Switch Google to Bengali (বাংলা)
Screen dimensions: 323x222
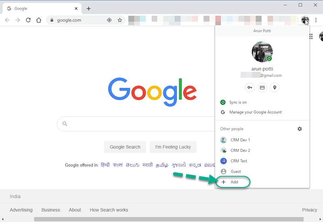[117, 165]
